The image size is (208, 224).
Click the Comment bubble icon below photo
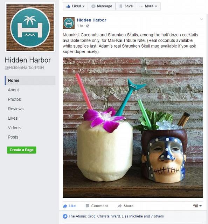click(x=87, y=206)
